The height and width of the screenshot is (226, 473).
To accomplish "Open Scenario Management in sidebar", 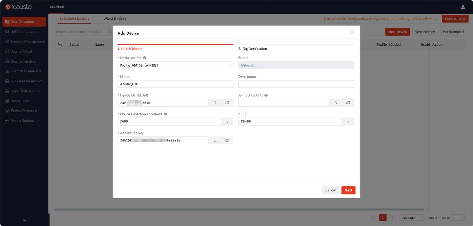I will 24,41.
